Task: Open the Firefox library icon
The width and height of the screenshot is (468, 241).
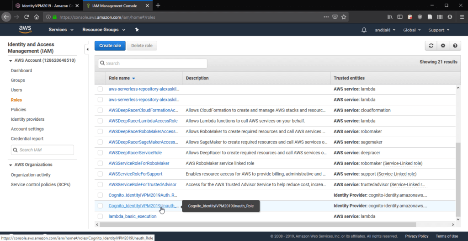Action: click(x=390, y=17)
